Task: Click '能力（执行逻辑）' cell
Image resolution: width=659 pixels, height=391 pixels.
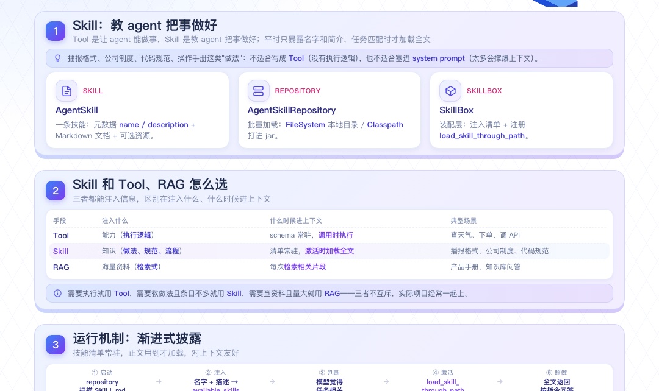Action: (128, 235)
